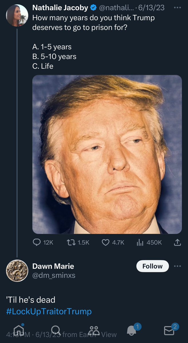Share the tweet via upload icon
The height and width of the screenshot is (343, 188).
(x=177, y=242)
